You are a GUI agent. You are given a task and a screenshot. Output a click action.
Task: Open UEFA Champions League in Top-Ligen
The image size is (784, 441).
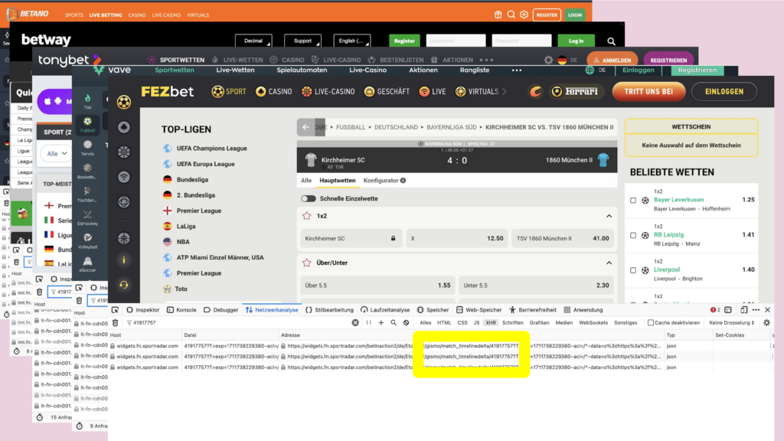coord(211,149)
